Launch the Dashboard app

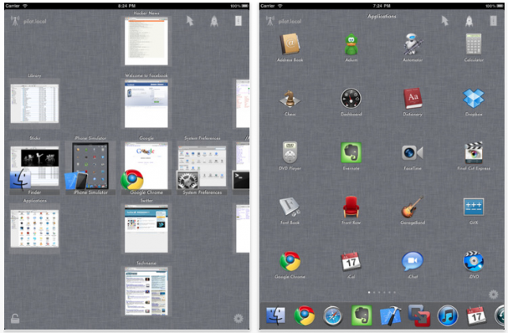(351, 98)
